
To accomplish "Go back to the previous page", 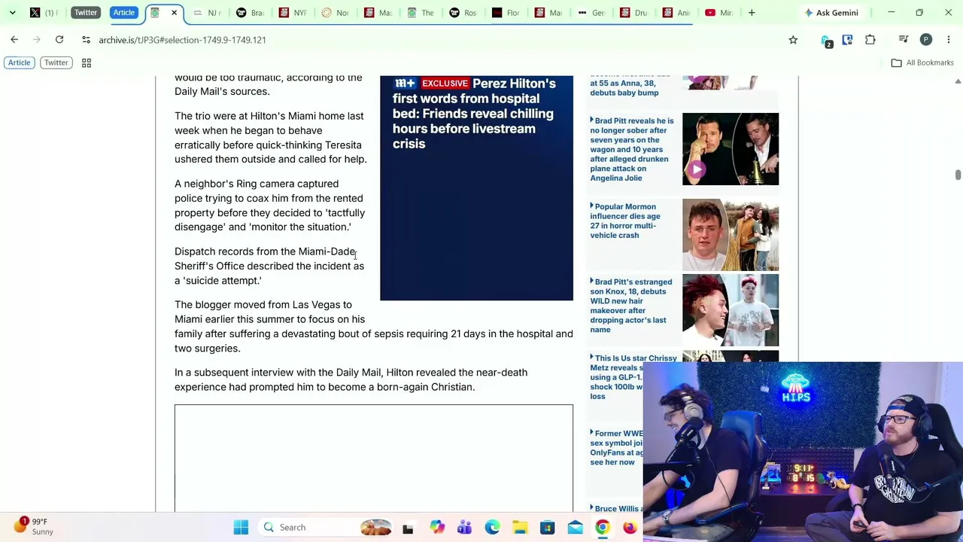I will click(14, 40).
